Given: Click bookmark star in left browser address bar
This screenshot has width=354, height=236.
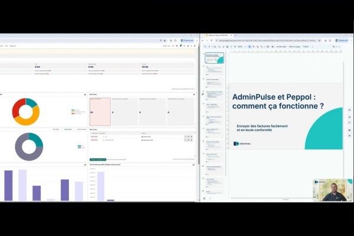Looking at the screenshot, I should (165, 41).
